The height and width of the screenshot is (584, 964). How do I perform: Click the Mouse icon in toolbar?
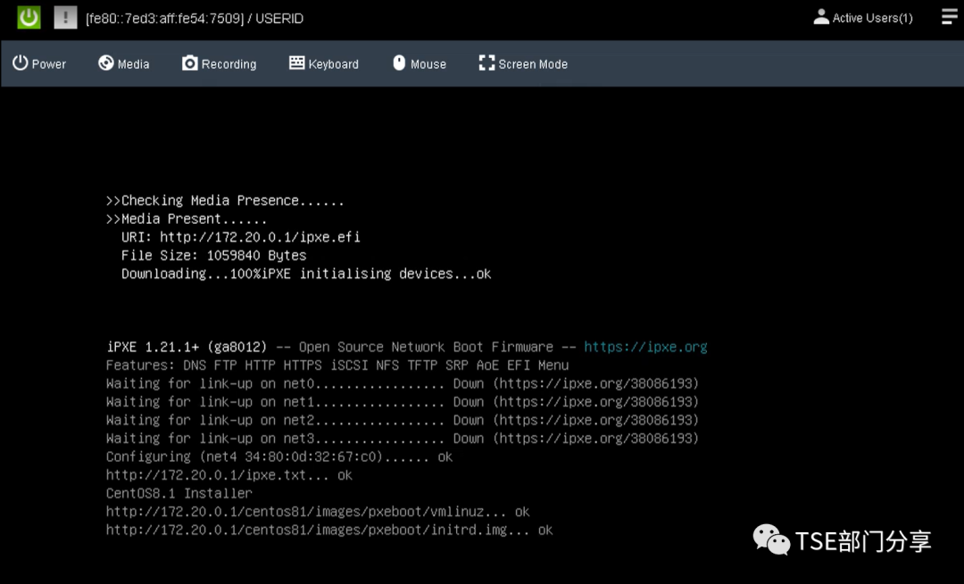point(399,63)
